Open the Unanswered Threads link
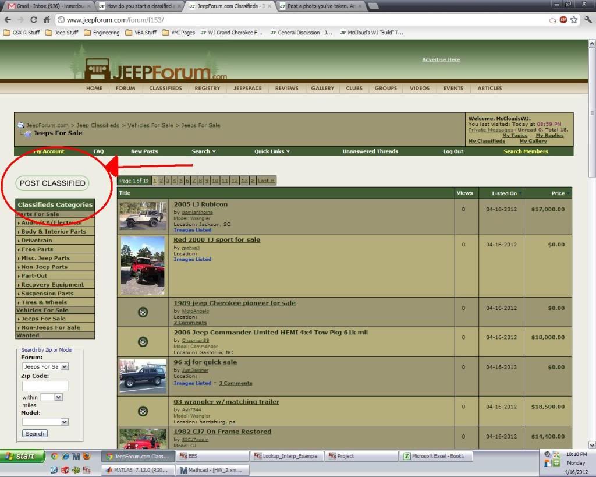This screenshot has height=477, width=596. click(x=370, y=151)
